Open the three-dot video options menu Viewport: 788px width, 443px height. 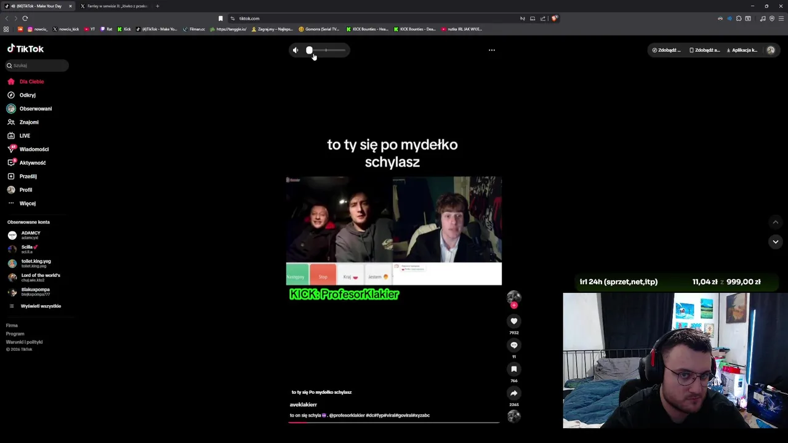coord(492,50)
